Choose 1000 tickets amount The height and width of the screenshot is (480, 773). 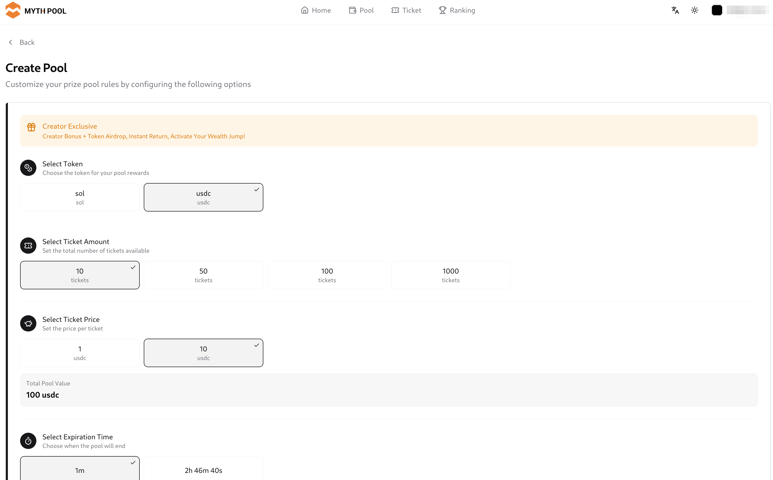[x=451, y=275]
